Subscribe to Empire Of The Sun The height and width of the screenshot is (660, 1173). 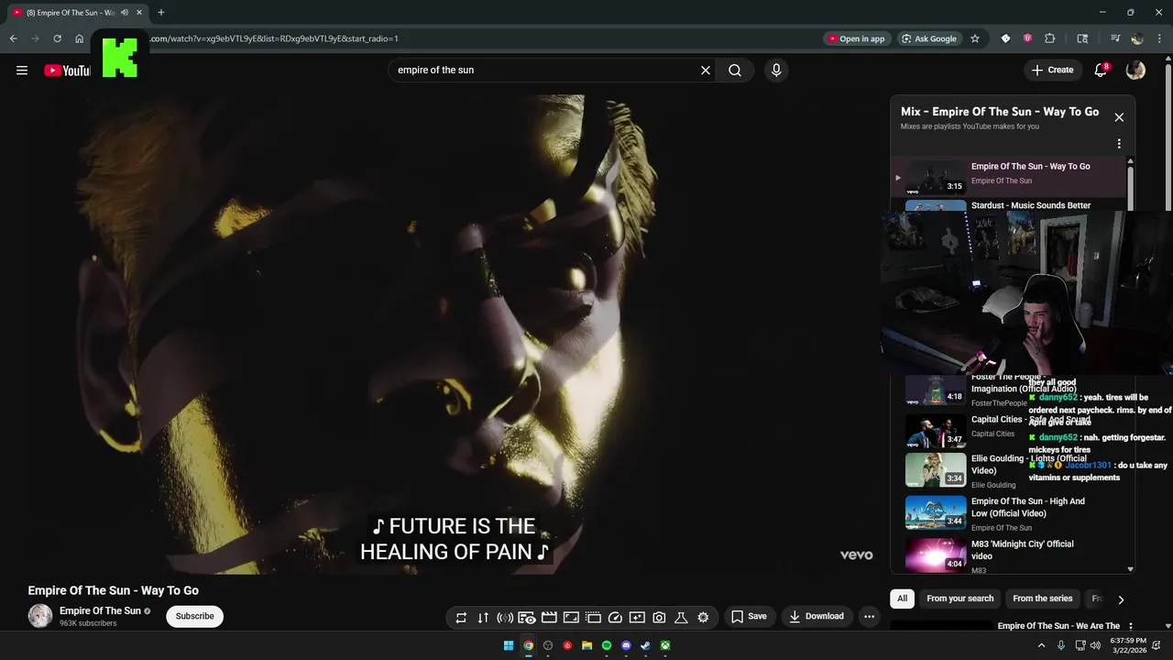click(195, 616)
